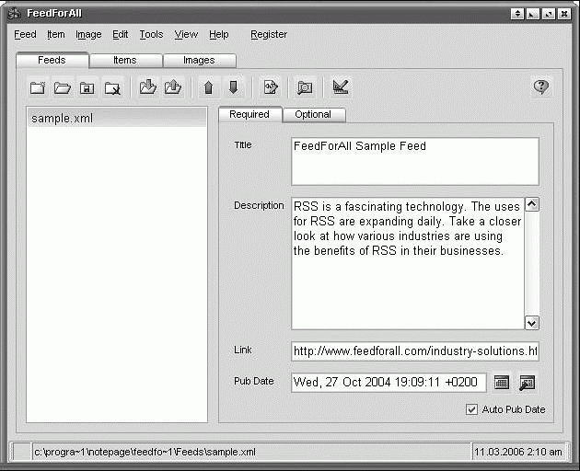The image size is (580, 471).
Task: Click the file path in the status bar
Action: pyautogui.click(x=145, y=452)
